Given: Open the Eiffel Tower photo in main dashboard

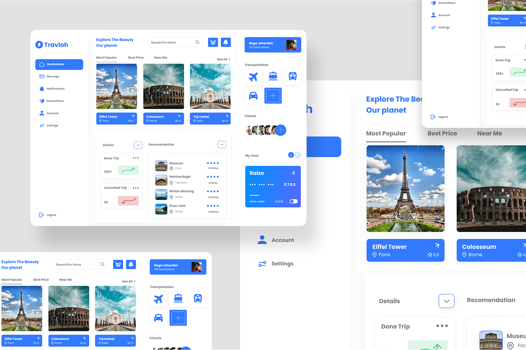Looking at the screenshot, I should [x=117, y=87].
